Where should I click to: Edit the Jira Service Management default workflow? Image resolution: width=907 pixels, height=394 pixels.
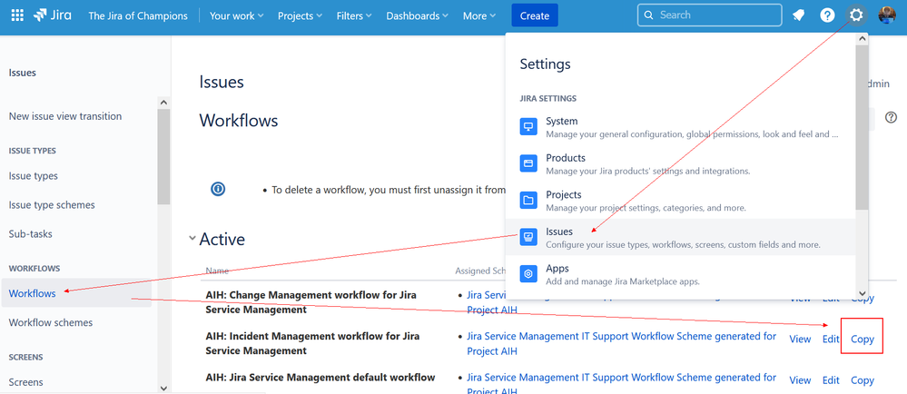(831, 380)
